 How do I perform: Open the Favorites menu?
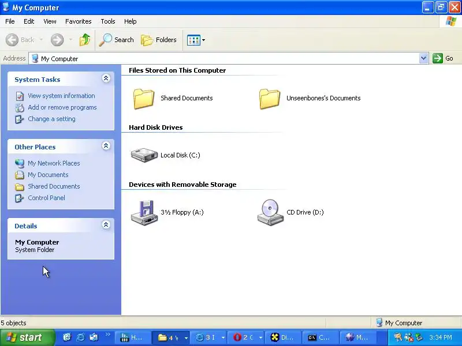pos(79,21)
